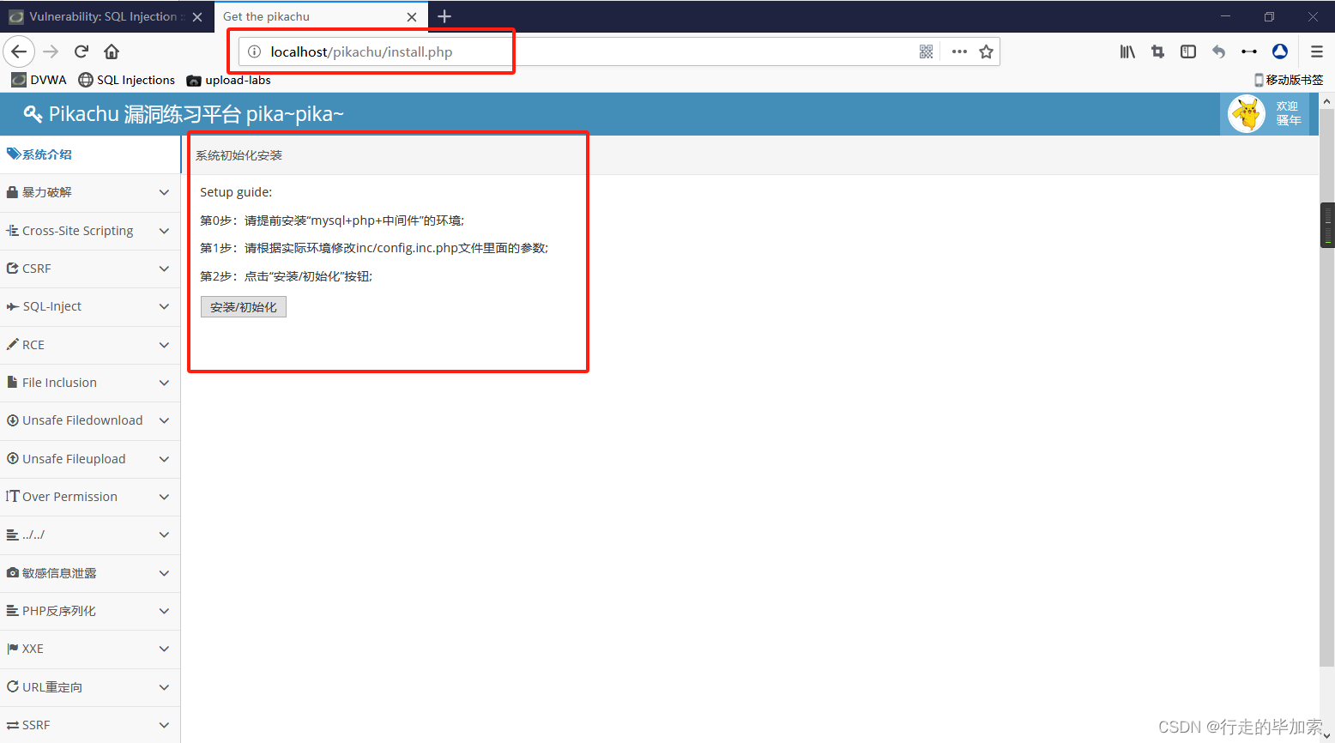1335x743 pixels.
Task: Open the DVWA bookmark
Action: point(39,80)
